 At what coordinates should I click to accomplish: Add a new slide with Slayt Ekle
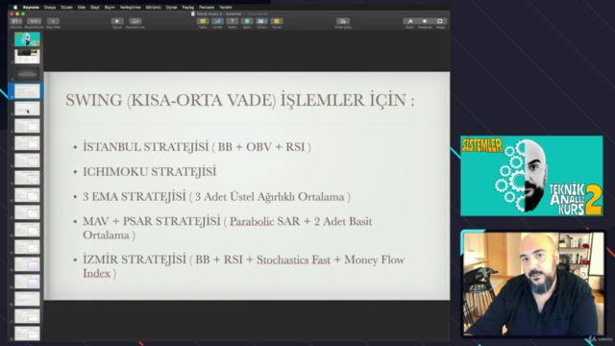tap(53, 21)
